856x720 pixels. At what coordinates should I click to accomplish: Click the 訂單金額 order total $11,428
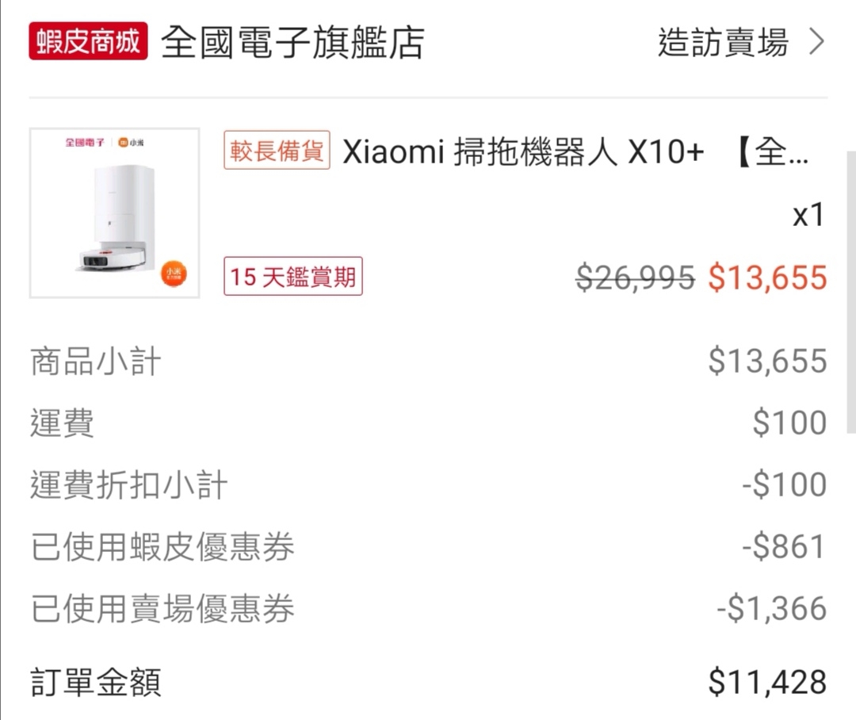[x=767, y=682]
